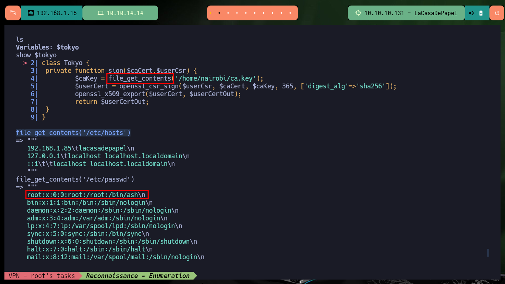Switch to the active orange workspace dot

click(x=210, y=13)
